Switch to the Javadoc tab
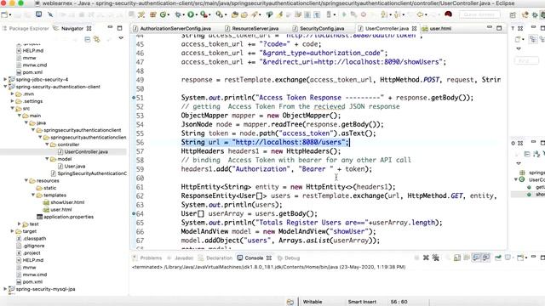This screenshot has width=545, height=306. [180, 258]
